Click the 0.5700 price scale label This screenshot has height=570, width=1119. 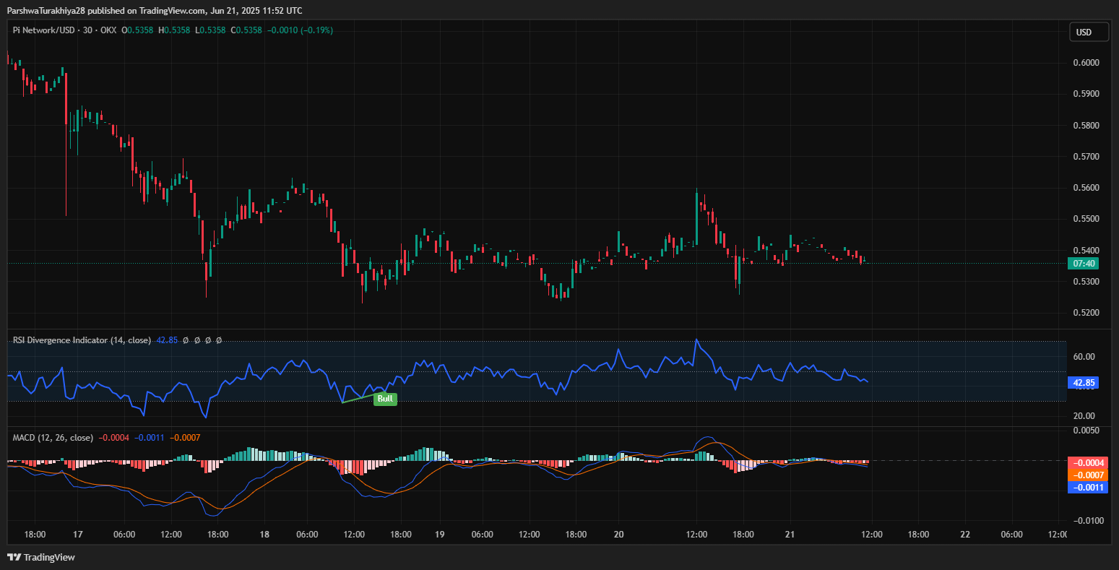pos(1086,157)
